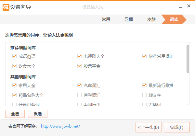Image resolution: width=195 pixels, height=136 pixels.
Task: Go to the 皮肤 step tab
Action: (151, 19)
